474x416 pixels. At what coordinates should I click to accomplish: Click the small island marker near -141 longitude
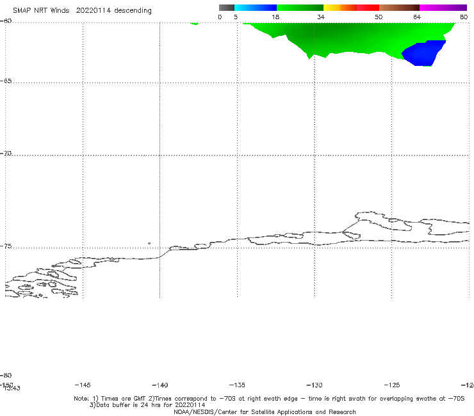pyautogui.click(x=149, y=243)
